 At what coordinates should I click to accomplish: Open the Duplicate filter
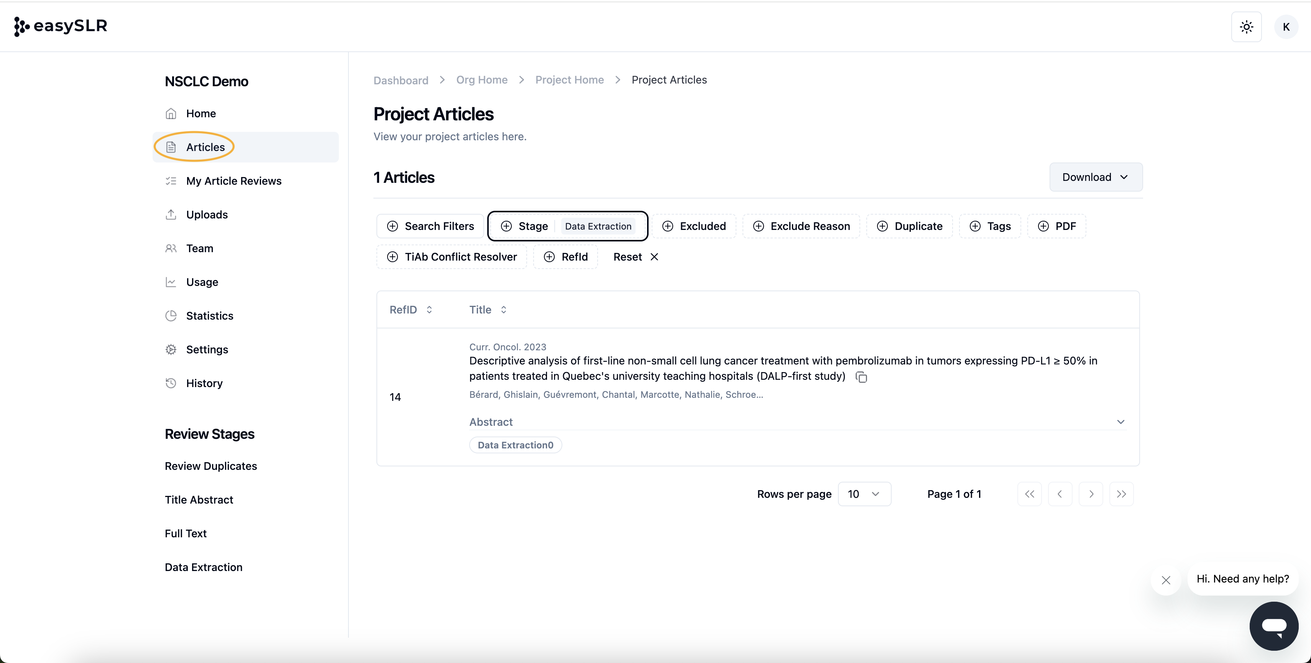coord(909,226)
